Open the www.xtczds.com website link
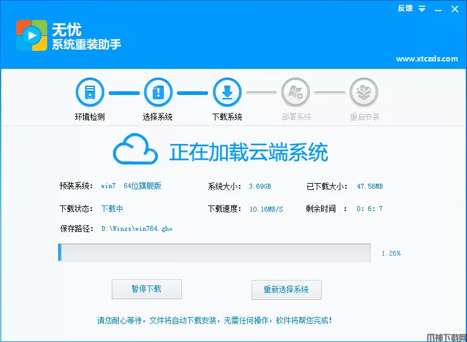The height and width of the screenshot is (342, 467). 427,58
